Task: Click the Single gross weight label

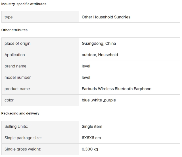Action: click(23, 149)
